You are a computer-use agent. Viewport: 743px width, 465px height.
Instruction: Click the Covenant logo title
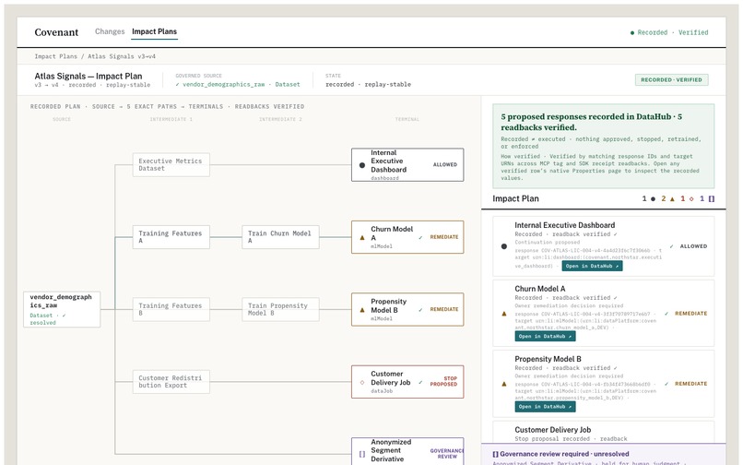[x=56, y=32]
